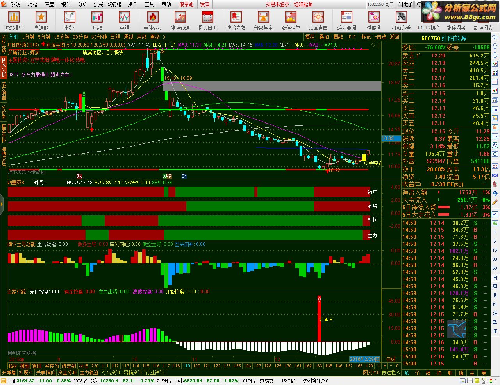
Task: Open the 侧边栏 sidebar toggle arrow
Action: [x=391, y=373]
